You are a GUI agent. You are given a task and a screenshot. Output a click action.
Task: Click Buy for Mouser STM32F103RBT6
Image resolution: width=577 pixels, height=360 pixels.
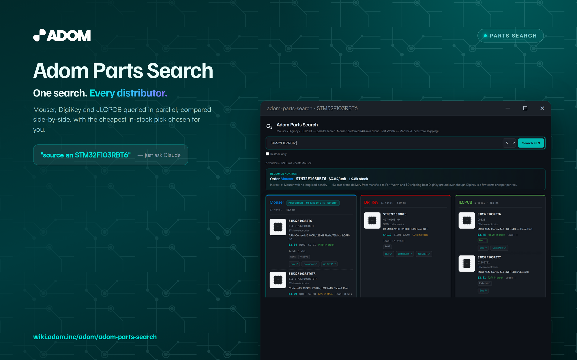click(294, 264)
